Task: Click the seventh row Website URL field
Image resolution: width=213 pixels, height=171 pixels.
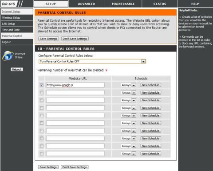Action: [75, 131]
